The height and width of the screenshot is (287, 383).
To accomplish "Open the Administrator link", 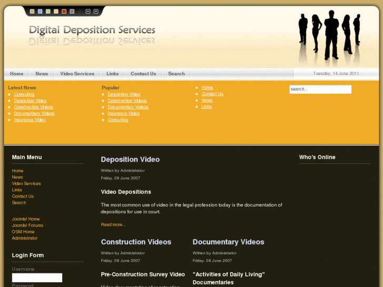I will pos(25,238).
